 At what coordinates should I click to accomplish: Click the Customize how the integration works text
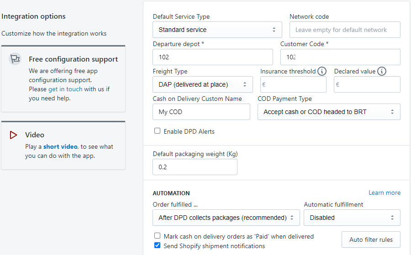54,33
